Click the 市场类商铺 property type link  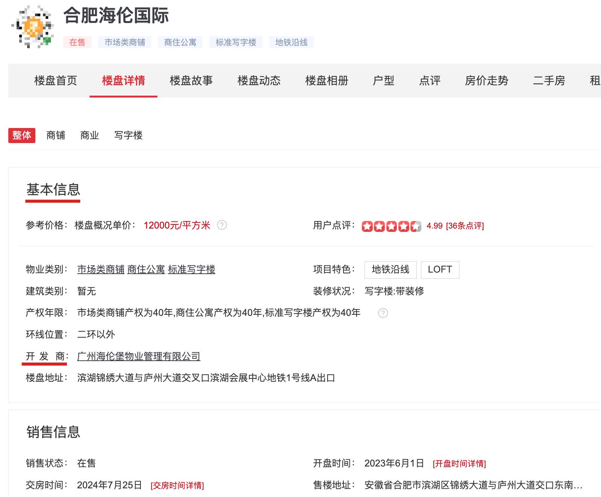click(x=101, y=270)
